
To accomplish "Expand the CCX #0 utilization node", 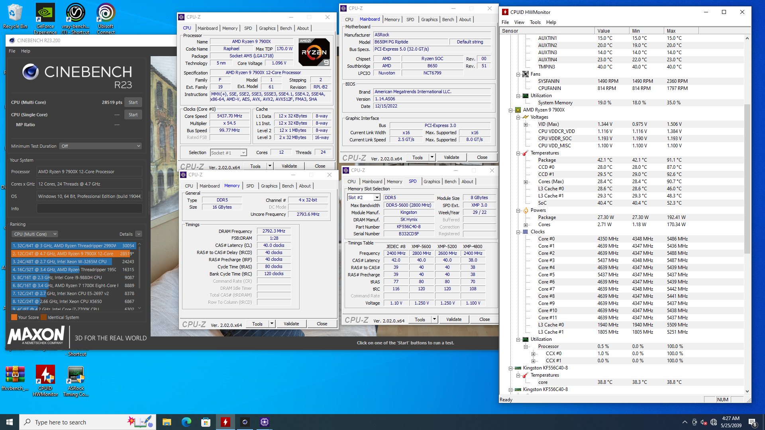I will 533,354.
